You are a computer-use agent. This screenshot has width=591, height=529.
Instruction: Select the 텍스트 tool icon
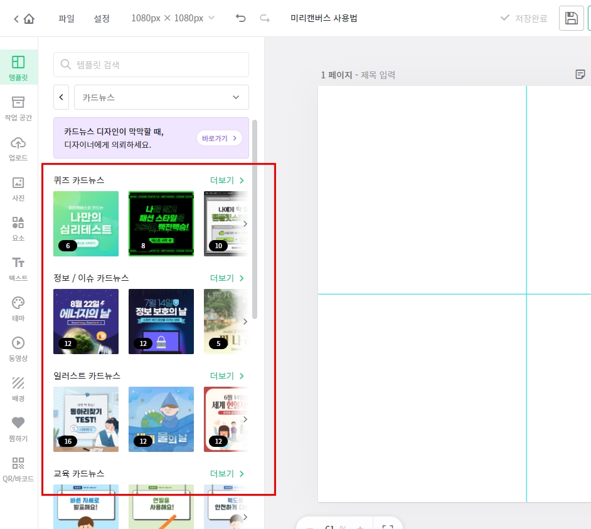pos(18,268)
